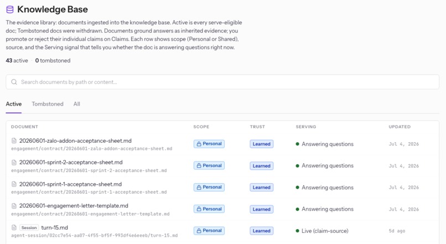The width and height of the screenshot is (446, 244).
Task: Click Jul 4, 2026 date in engagement-letter row
Action: point(403,209)
